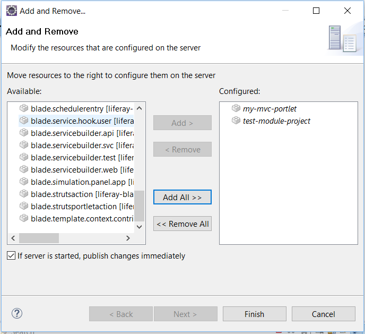Viewport: 365px width, 334px height.
Task: Click Available list scroll left arrow
Action: 13,238
